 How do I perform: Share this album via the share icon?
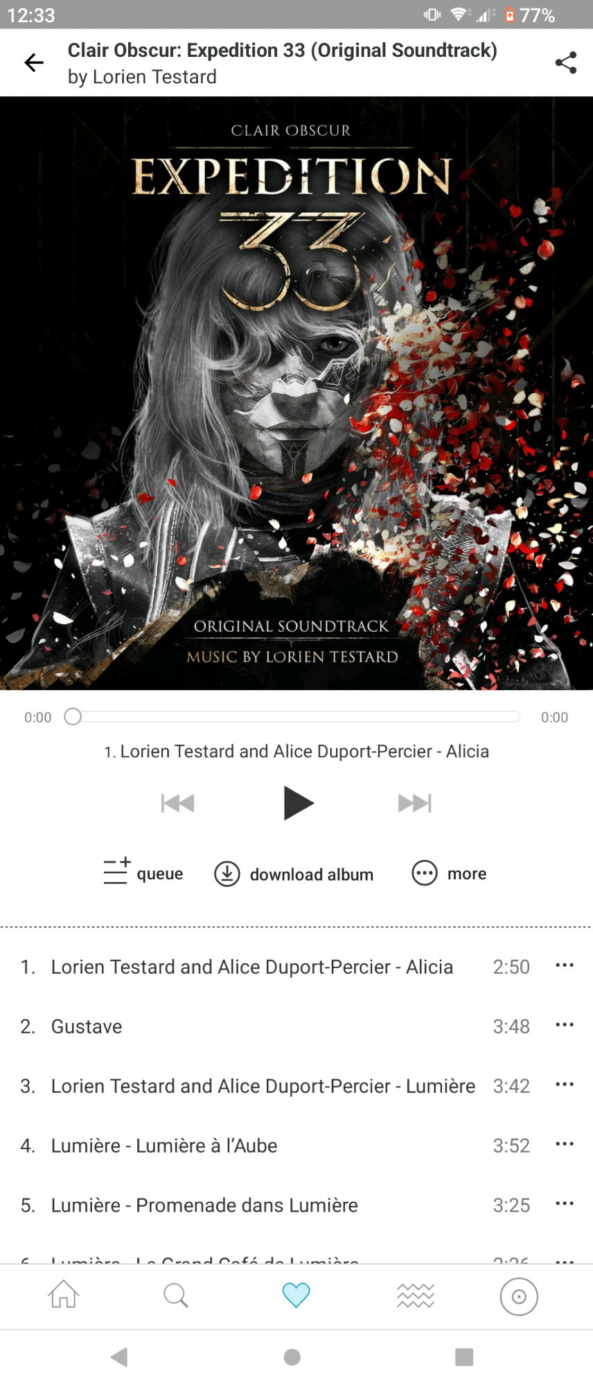click(566, 62)
